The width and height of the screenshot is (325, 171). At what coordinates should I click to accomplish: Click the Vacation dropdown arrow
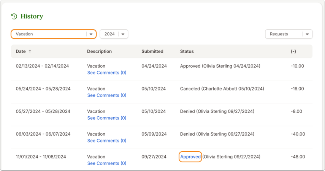(x=91, y=34)
